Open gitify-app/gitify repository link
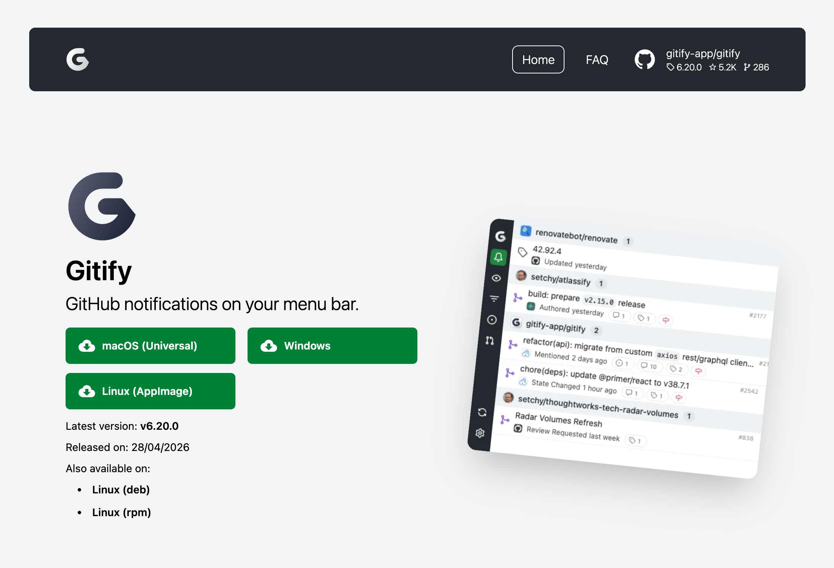The height and width of the screenshot is (568, 834). [x=703, y=53]
